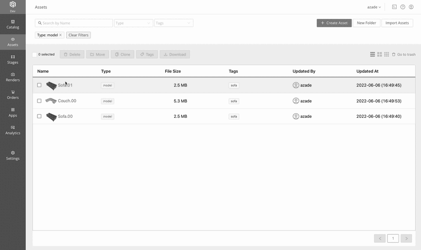Screen dimensions: 421x250
Task: Select the Sofa.01 row checkbox
Action: point(39,85)
